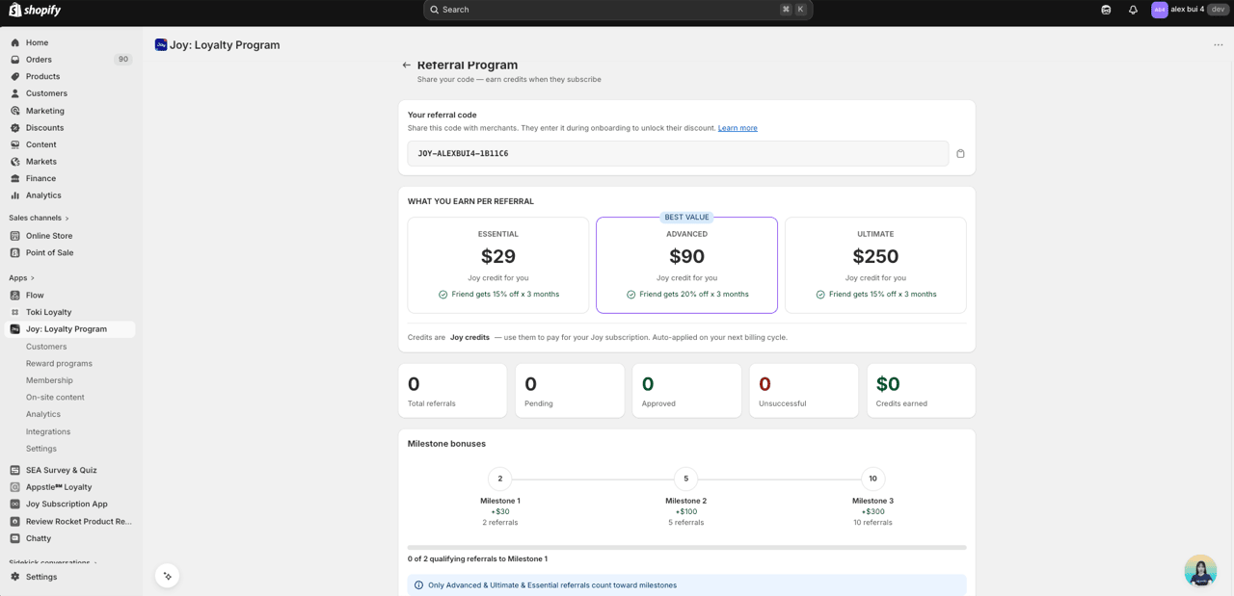1234x596 pixels.
Task: Follow the Learn more link
Action: 738,128
